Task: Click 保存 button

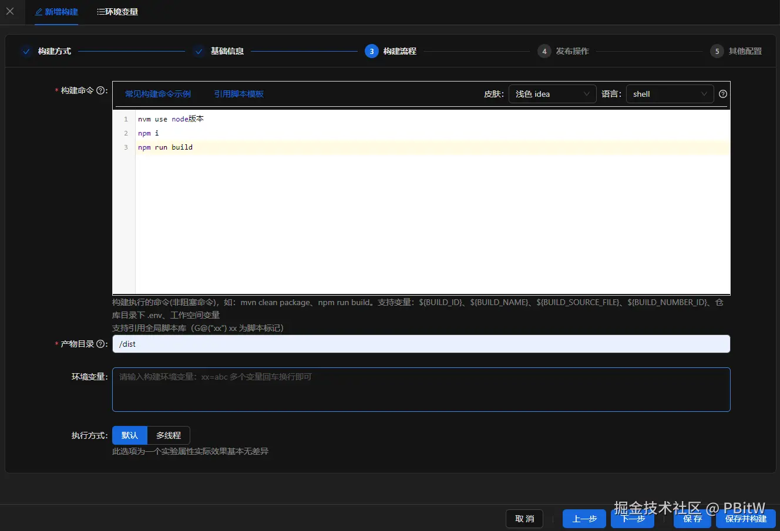Action: (x=692, y=519)
